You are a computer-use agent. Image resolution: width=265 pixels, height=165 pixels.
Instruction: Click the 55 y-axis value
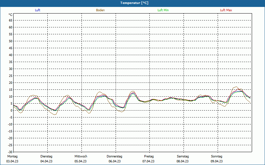point(11,34)
